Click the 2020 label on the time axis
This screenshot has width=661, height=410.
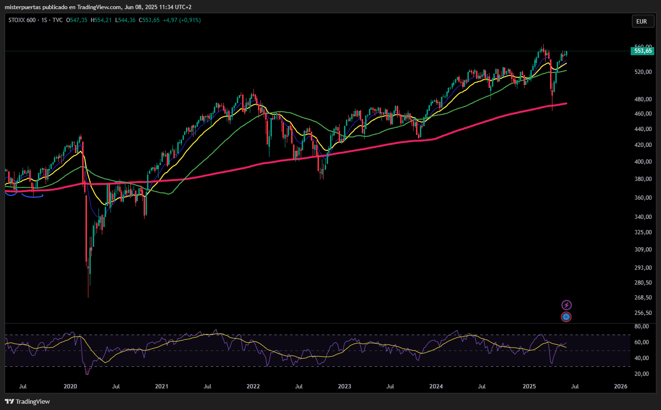70,386
